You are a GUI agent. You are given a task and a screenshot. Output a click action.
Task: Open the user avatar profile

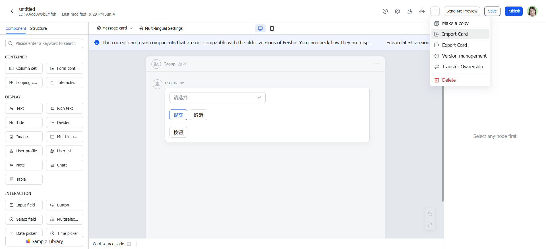click(532, 11)
